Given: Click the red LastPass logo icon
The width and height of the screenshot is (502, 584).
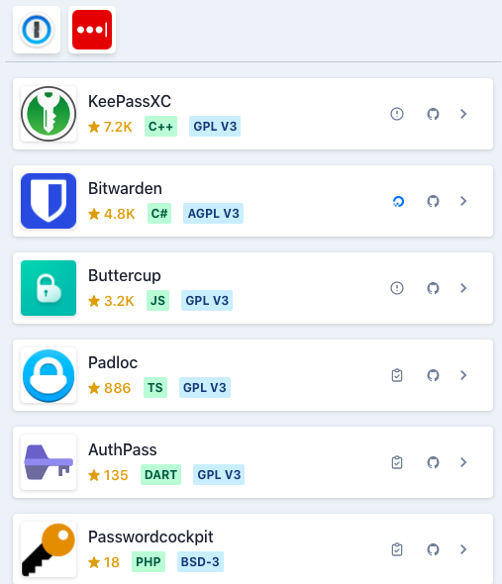Looking at the screenshot, I should coord(92,30).
